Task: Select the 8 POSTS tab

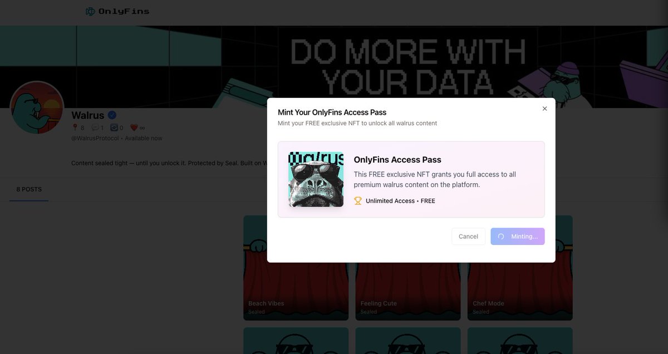Action: [x=29, y=189]
